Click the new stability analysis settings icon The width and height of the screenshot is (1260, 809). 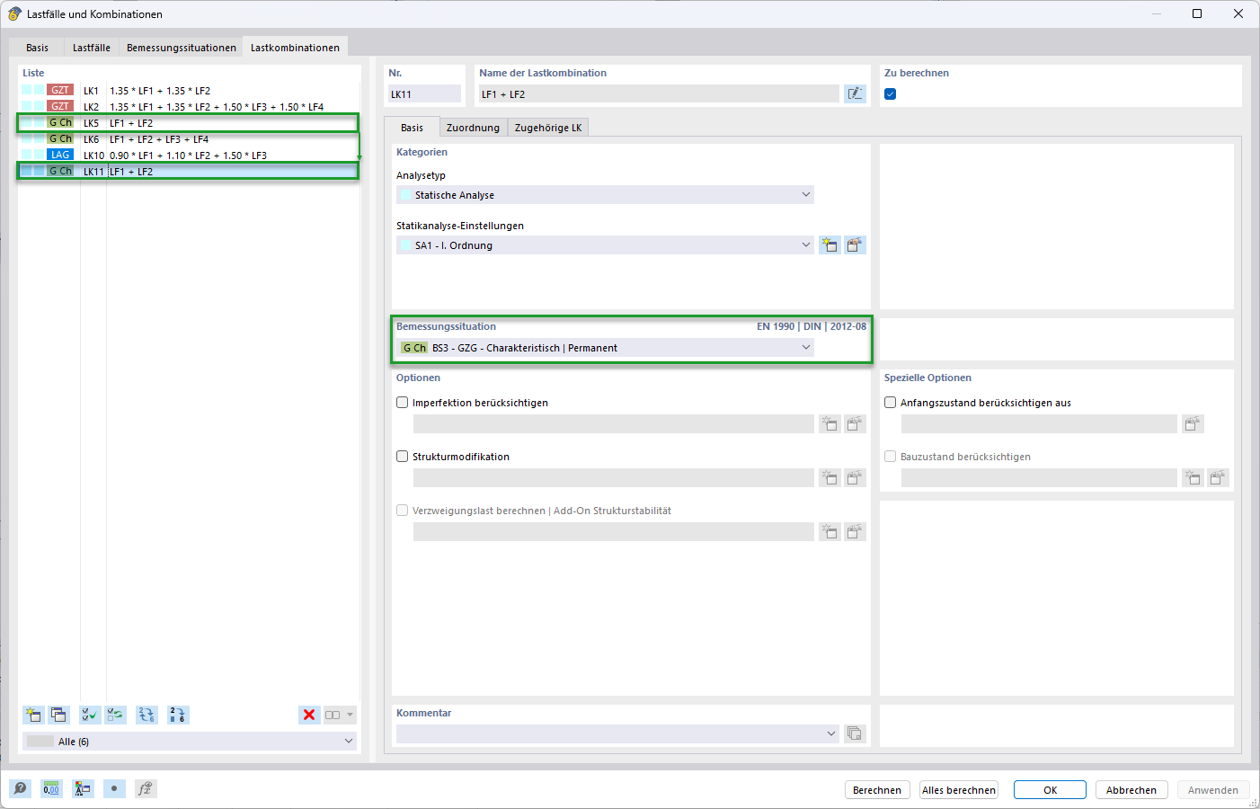(x=830, y=531)
